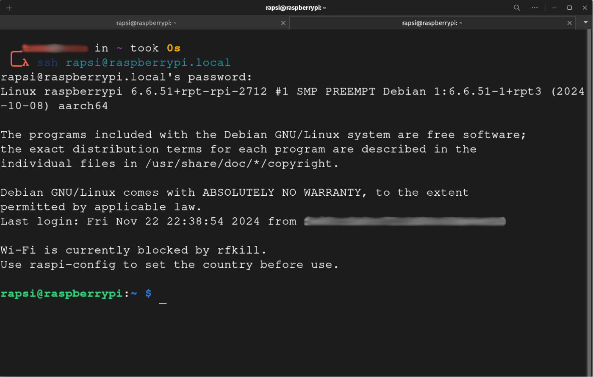Close the terminal window

pos(585,8)
